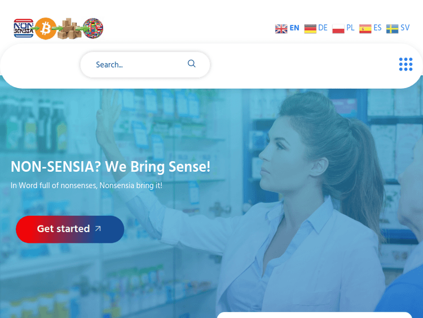Click the Polish flag icon
The image size is (423, 318).
(x=338, y=28)
